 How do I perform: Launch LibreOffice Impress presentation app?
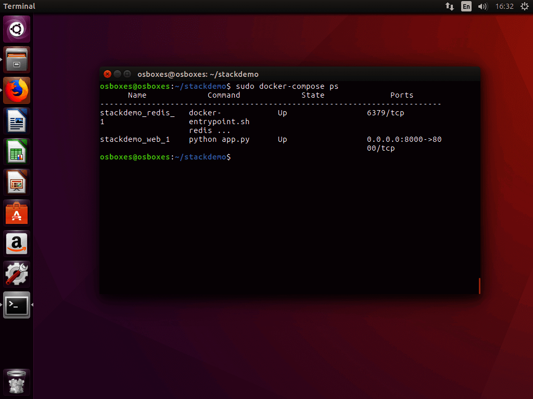tap(17, 182)
